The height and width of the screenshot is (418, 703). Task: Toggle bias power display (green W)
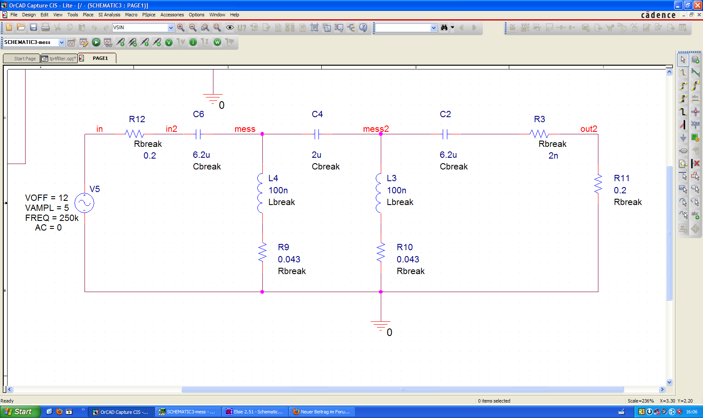click(x=217, y=42)
